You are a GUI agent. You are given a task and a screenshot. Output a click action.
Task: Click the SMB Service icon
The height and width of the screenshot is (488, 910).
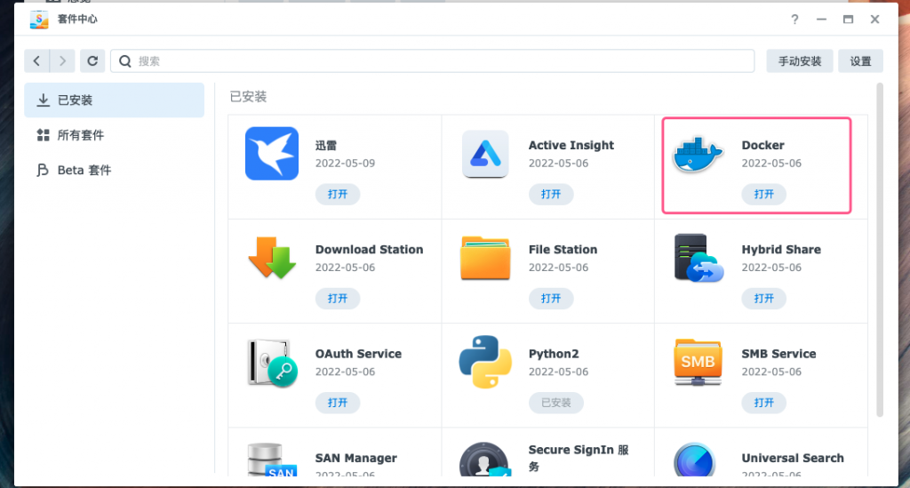698,362
